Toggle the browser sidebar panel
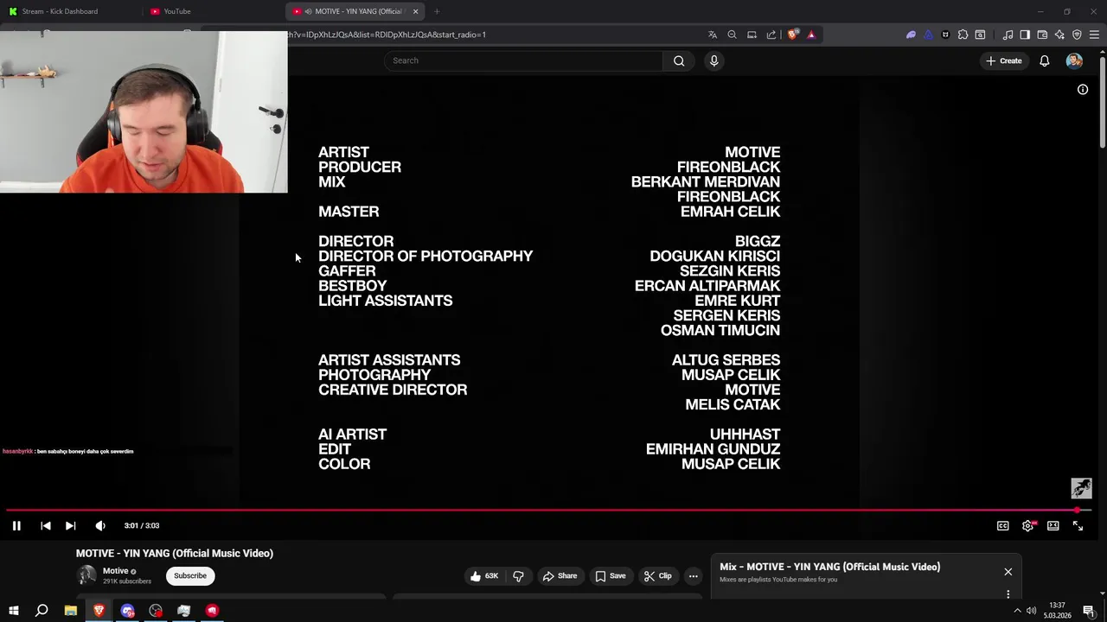 (x=1025, y=35)
